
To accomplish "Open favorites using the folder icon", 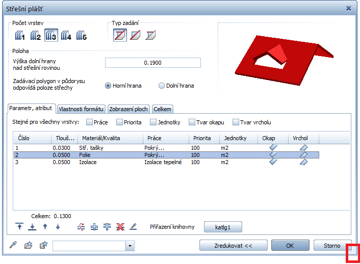I will [28, 246].
